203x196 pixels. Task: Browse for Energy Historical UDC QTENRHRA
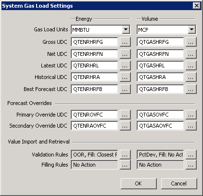coord(125,77)
